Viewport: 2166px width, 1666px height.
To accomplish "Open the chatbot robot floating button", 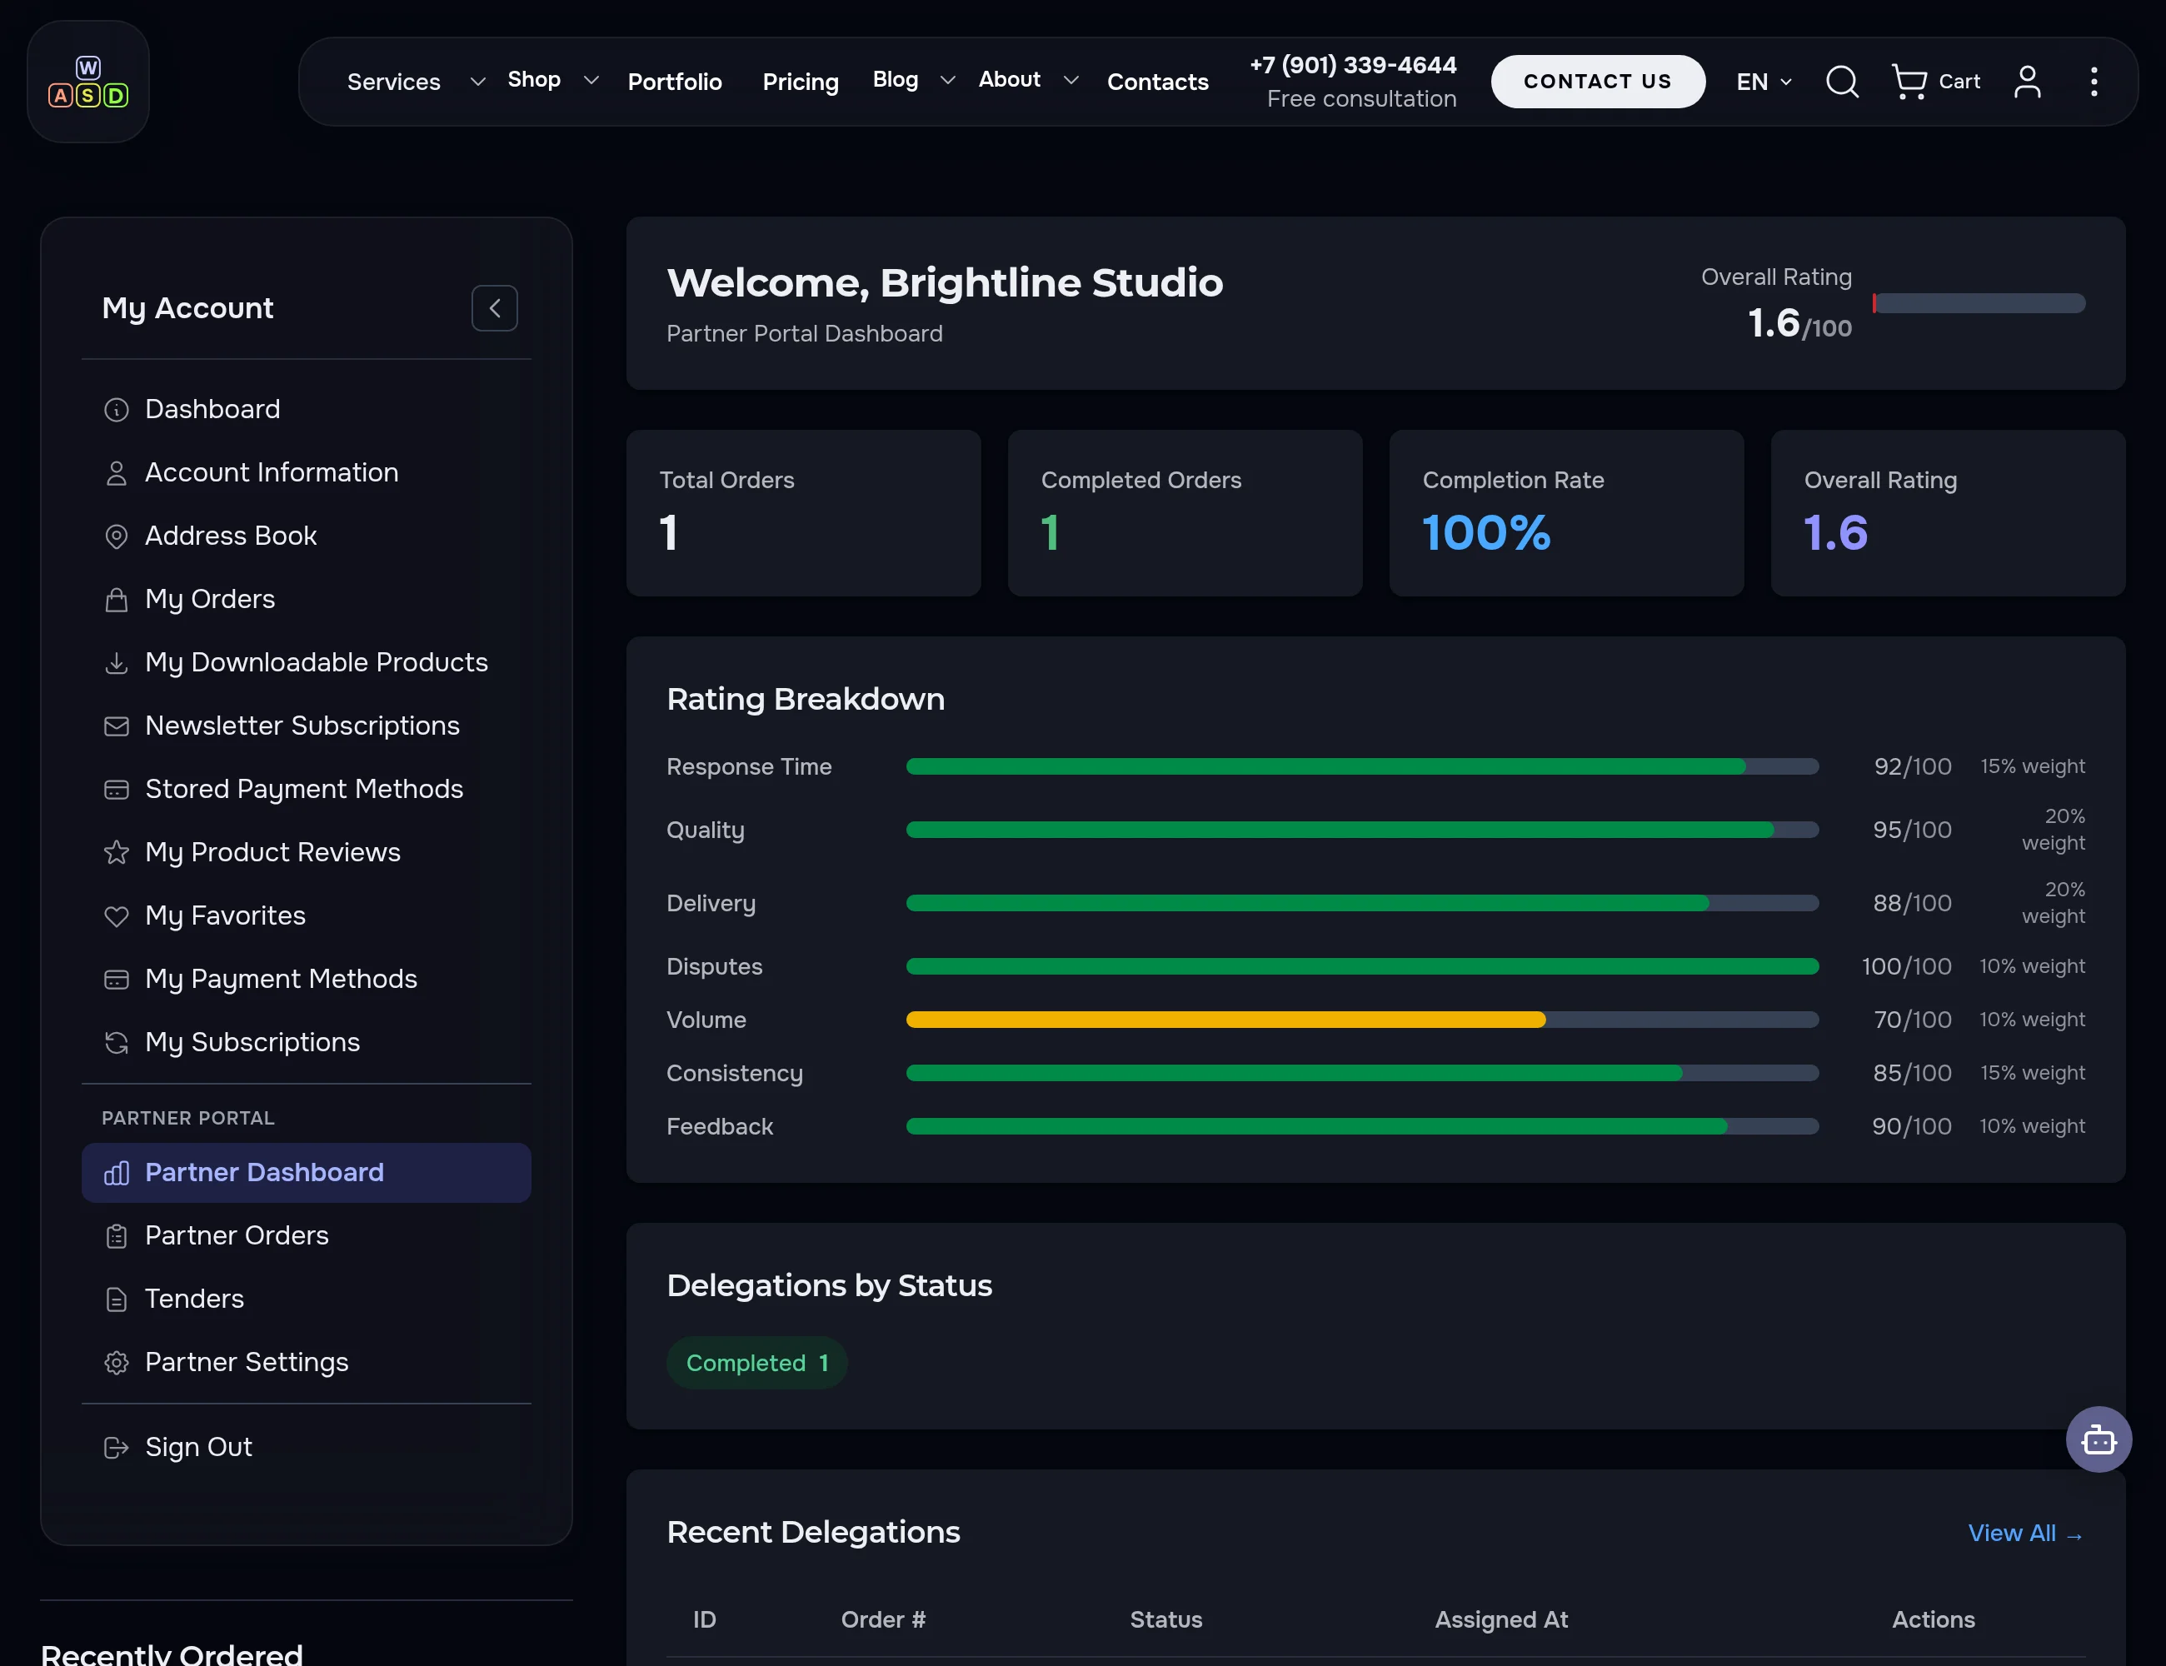I will [x=2099, y=1439].
